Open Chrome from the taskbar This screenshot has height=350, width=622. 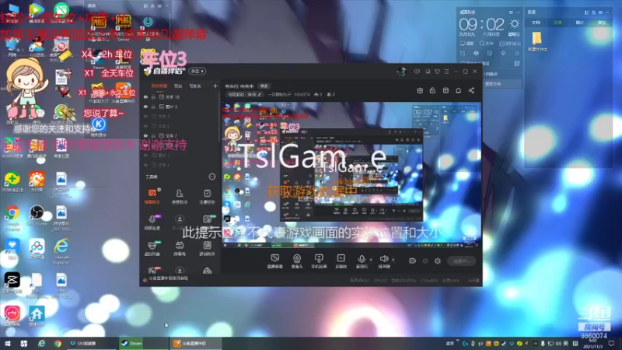coord(58,343)
